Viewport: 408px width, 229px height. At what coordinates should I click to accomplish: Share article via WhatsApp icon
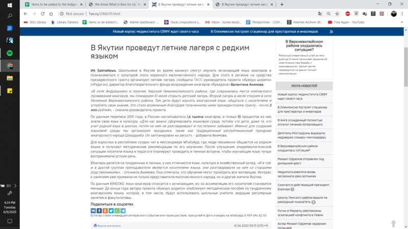(x=117, y=211)
